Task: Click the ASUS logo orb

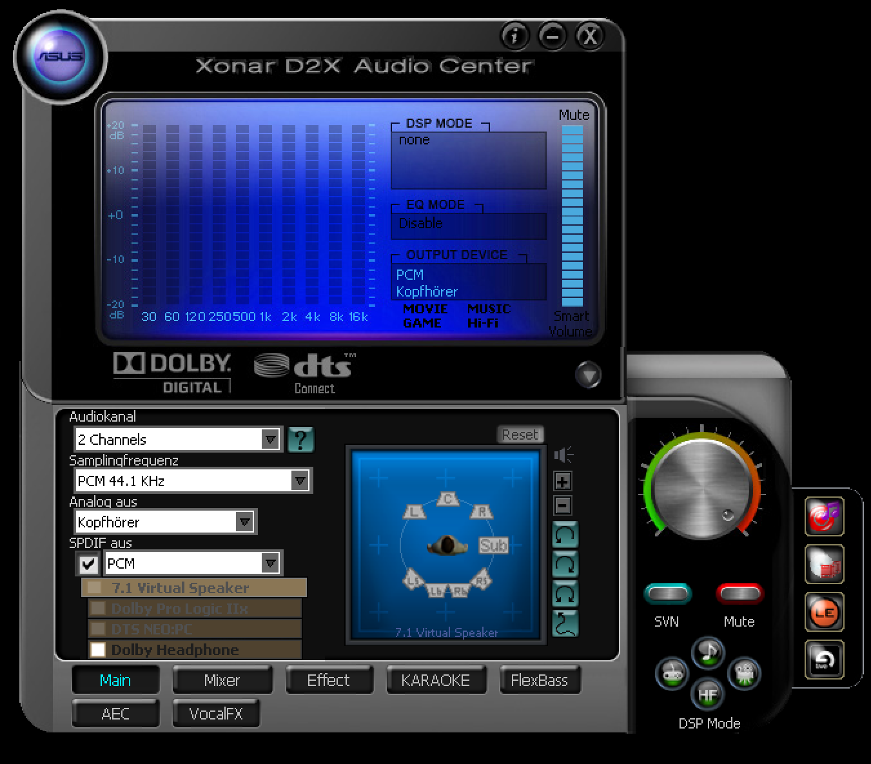Action: coord(60,57)
